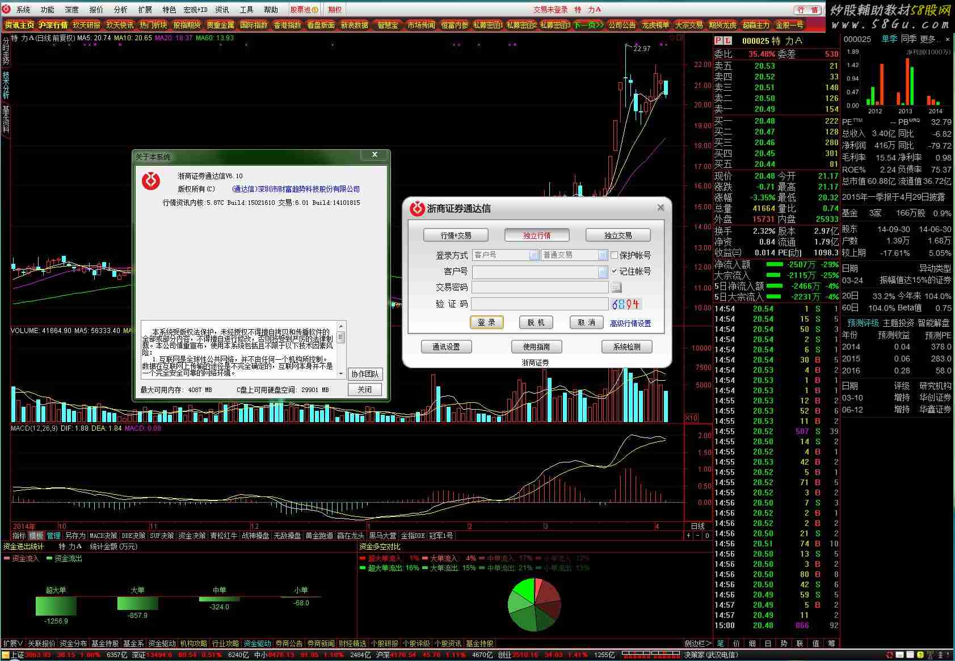The width and height of the screenshot is (955, 661).
Task: Click 关闭 in the 关于本系统 dialog
Action: click(x=365, y=389)
